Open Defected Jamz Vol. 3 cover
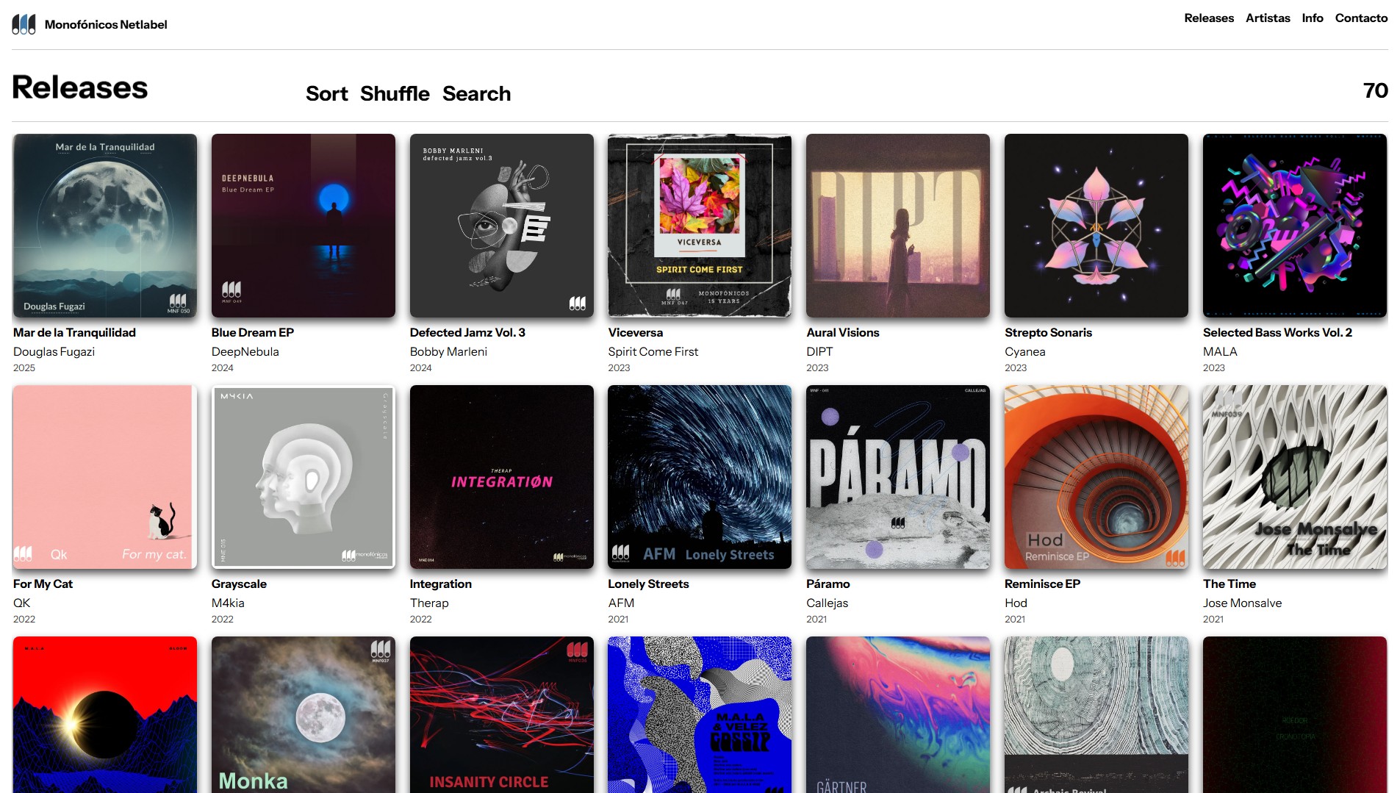Screen dimensions: 1400x793 502,226
